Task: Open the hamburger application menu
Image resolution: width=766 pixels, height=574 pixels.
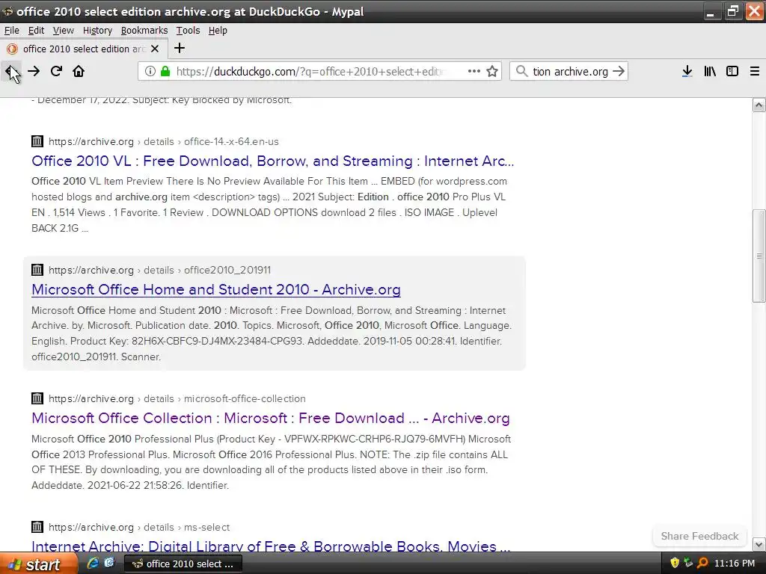Action: tap(754, 71)
